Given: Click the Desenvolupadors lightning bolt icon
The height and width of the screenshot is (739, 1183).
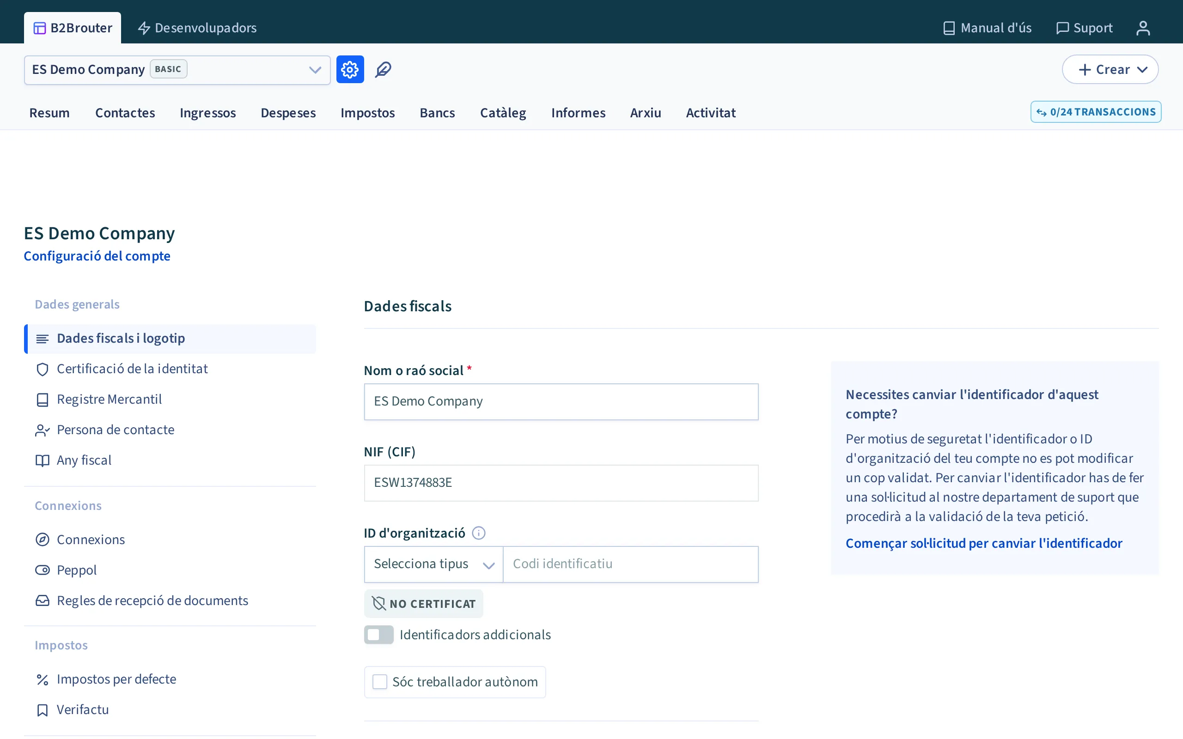Looking at the screenshot, I should click(144, 28).
